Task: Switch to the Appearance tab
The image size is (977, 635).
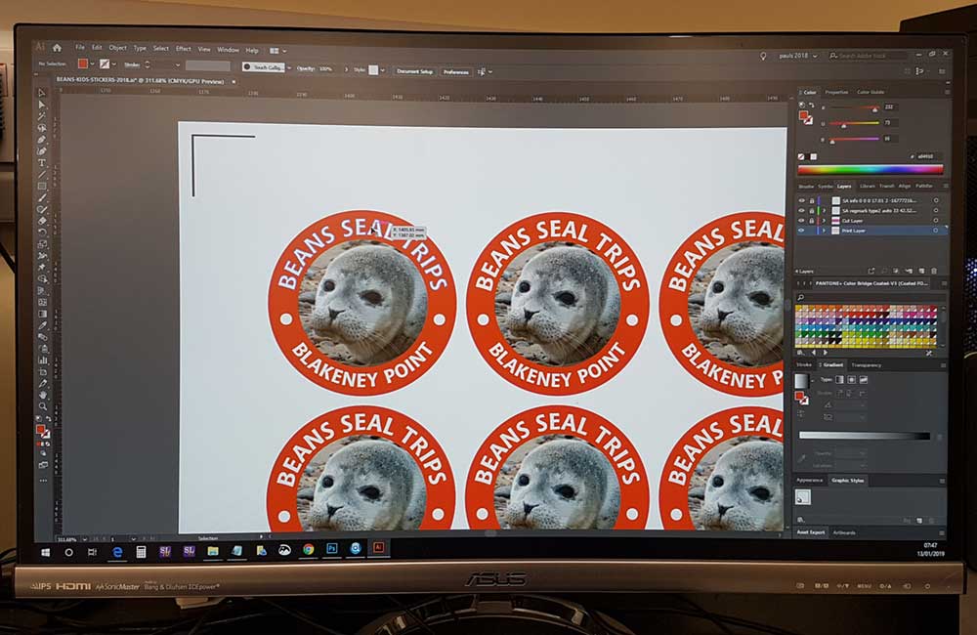Action: point(809,481)
